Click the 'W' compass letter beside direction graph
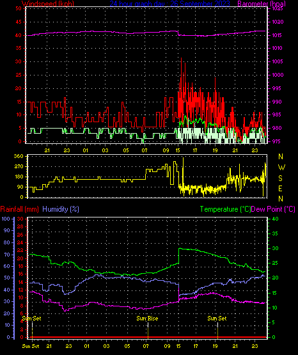Viewport: 298px width, 355px height. (281, 168)
